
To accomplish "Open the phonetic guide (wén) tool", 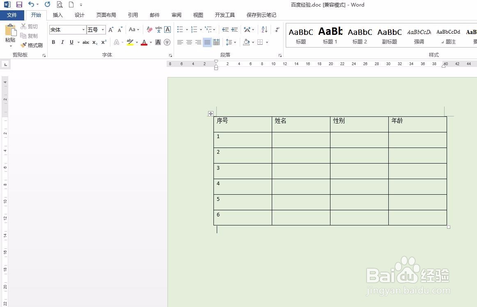I will [158, 30].
